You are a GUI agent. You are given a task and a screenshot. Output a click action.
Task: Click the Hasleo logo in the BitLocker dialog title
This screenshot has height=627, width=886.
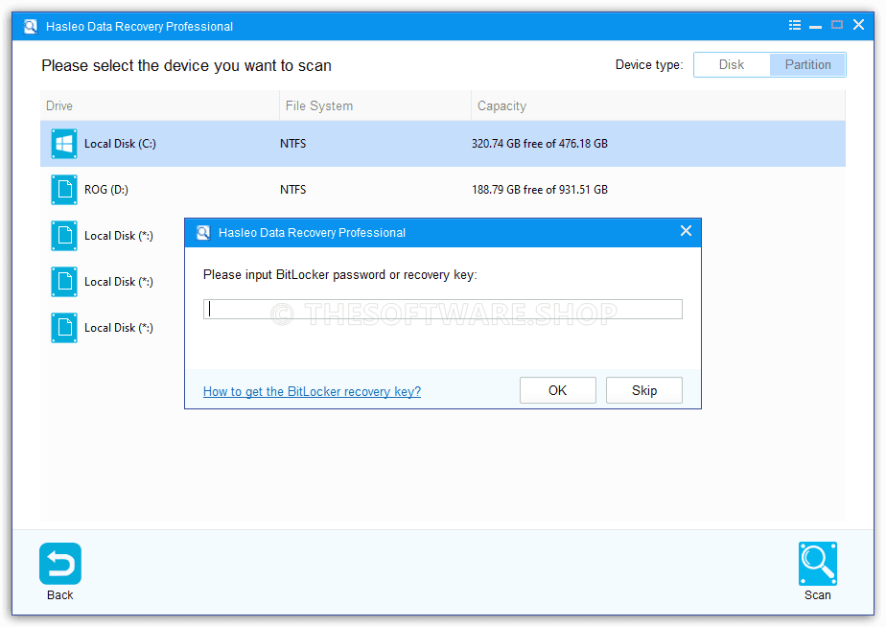203,232
